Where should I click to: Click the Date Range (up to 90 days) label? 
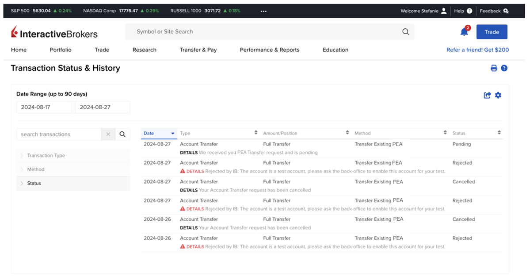(52, 94)
